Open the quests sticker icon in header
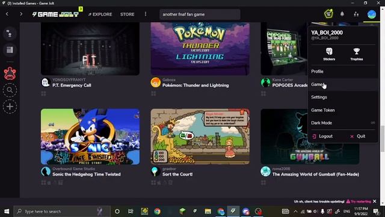The image size is (385, 217). (328, 14)
